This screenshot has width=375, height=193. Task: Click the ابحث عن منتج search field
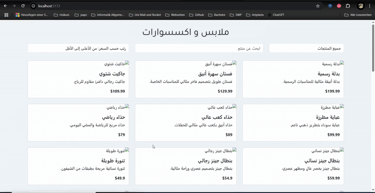[199, 48]
